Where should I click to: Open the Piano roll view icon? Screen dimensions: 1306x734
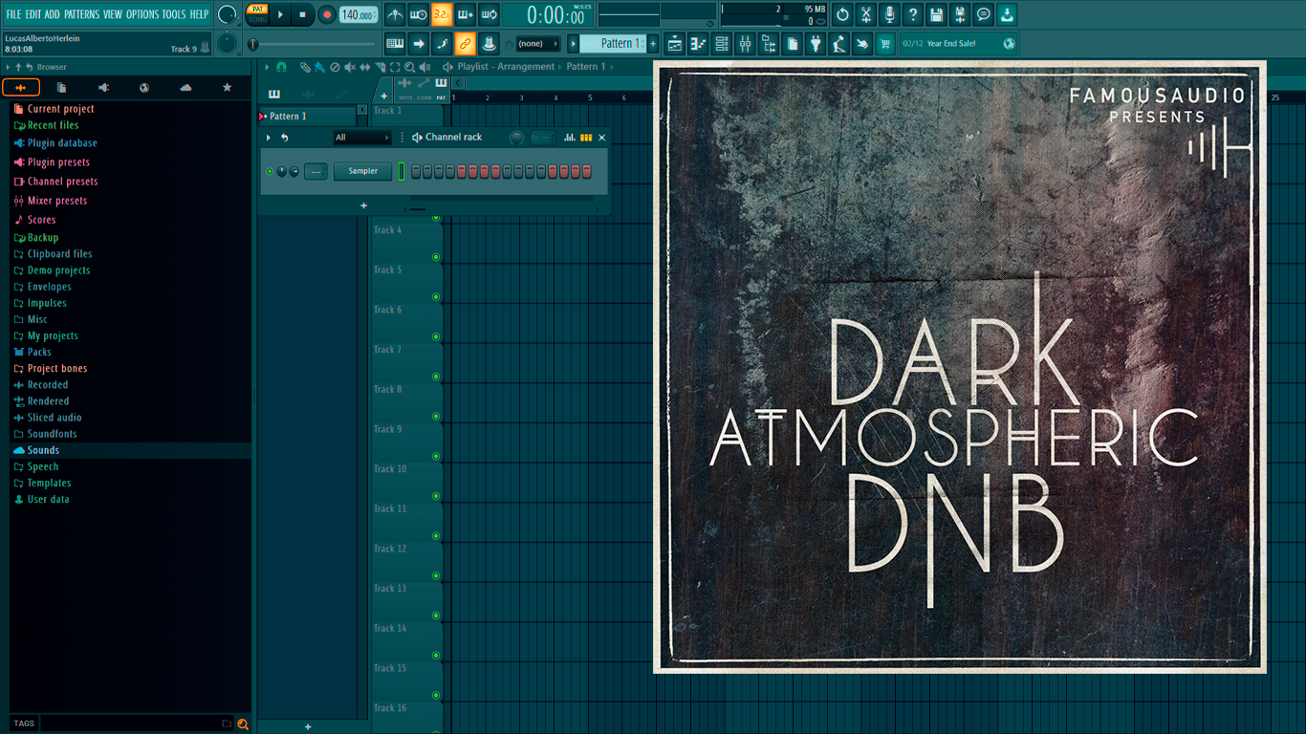tap(698, 43)
